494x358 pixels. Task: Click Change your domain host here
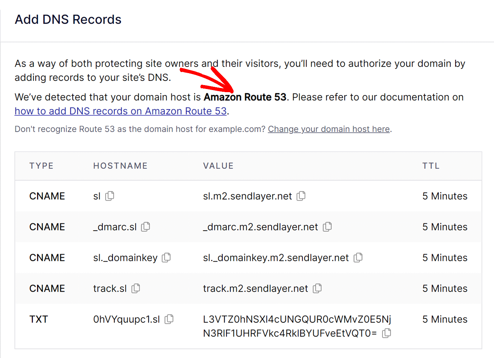pos(329,129)
